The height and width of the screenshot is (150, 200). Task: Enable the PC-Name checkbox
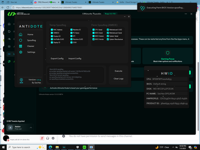pyautogui.click(x=71, y=33)
